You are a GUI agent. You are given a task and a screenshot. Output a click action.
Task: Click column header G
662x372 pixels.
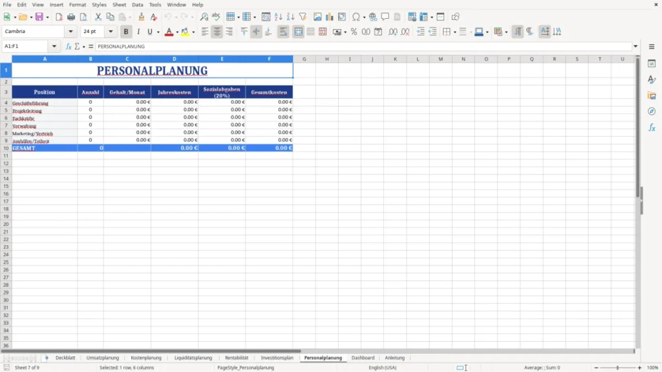tap(304, 59)
